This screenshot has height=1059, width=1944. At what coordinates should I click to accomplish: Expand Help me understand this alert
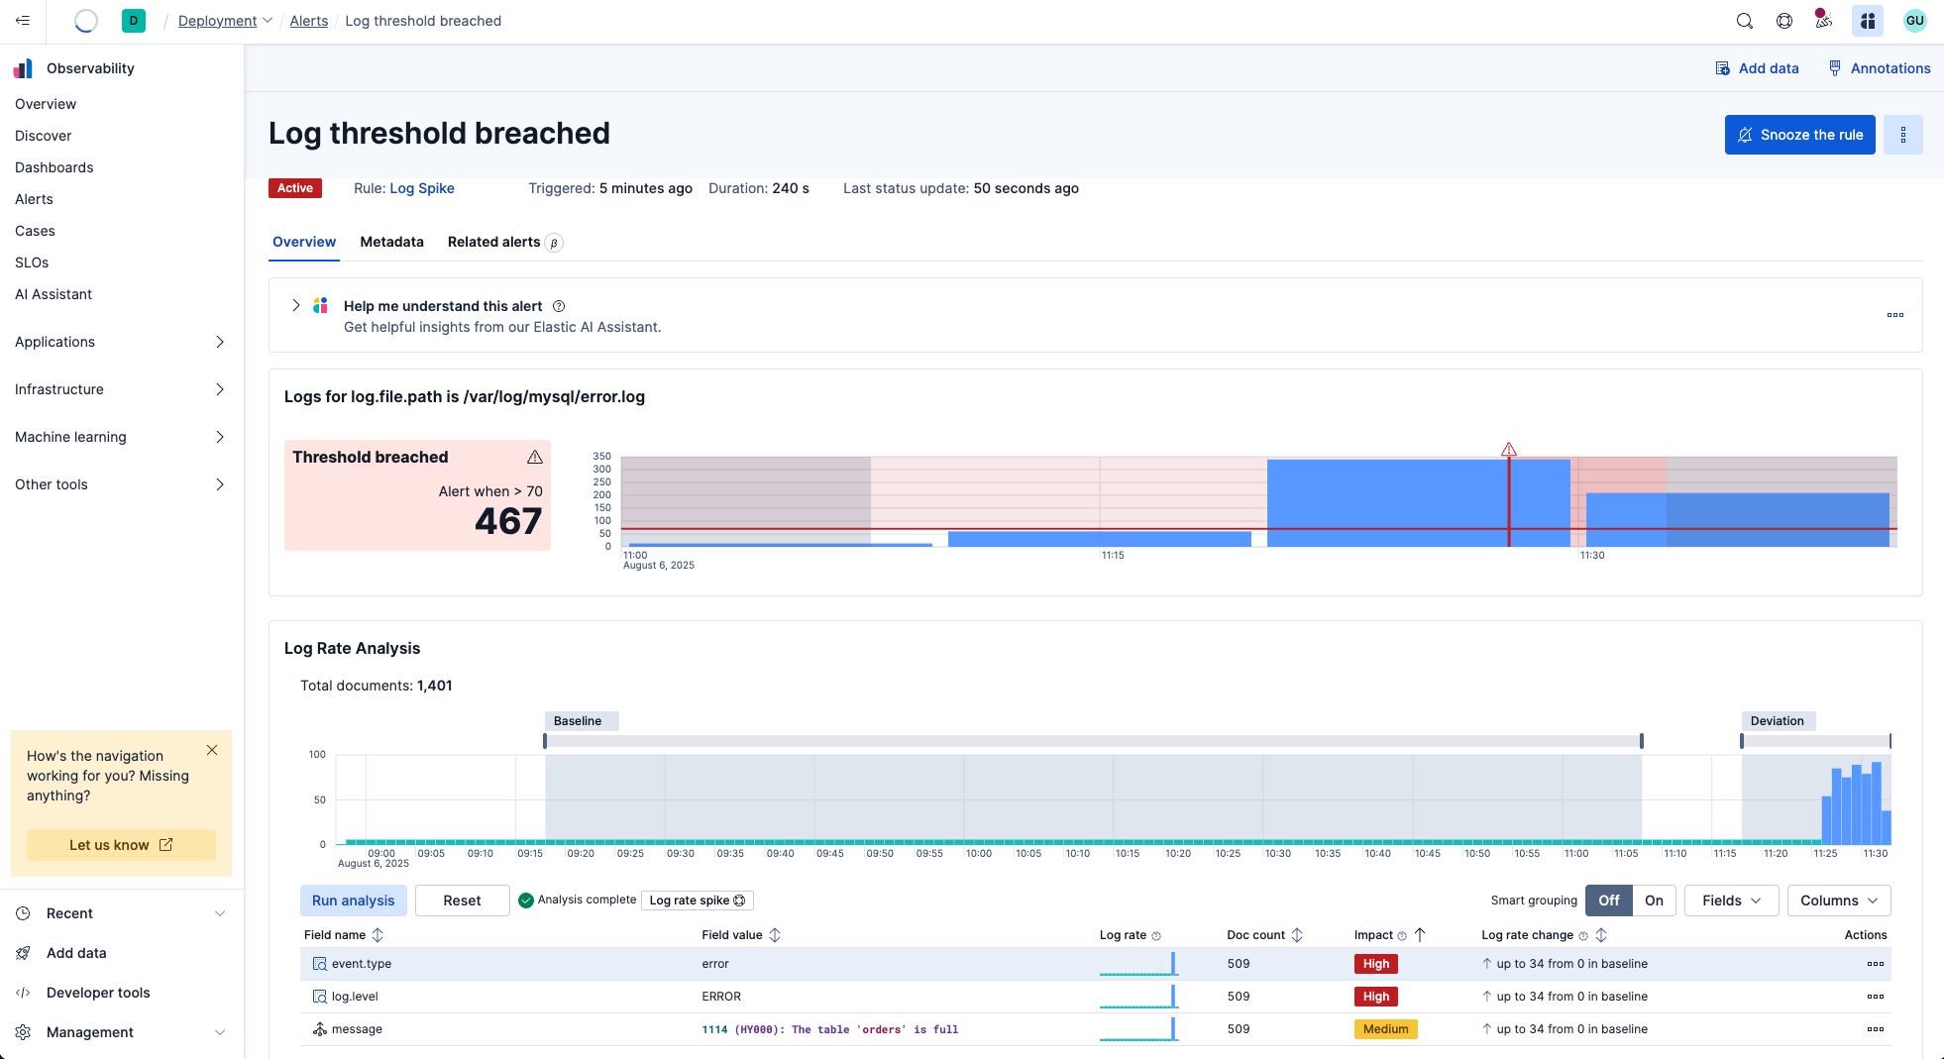click(295, 305)
